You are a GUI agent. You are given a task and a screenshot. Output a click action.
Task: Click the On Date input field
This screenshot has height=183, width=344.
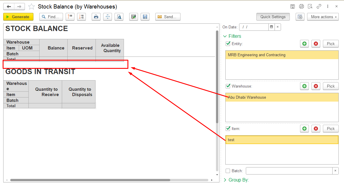tap(254, 27)
